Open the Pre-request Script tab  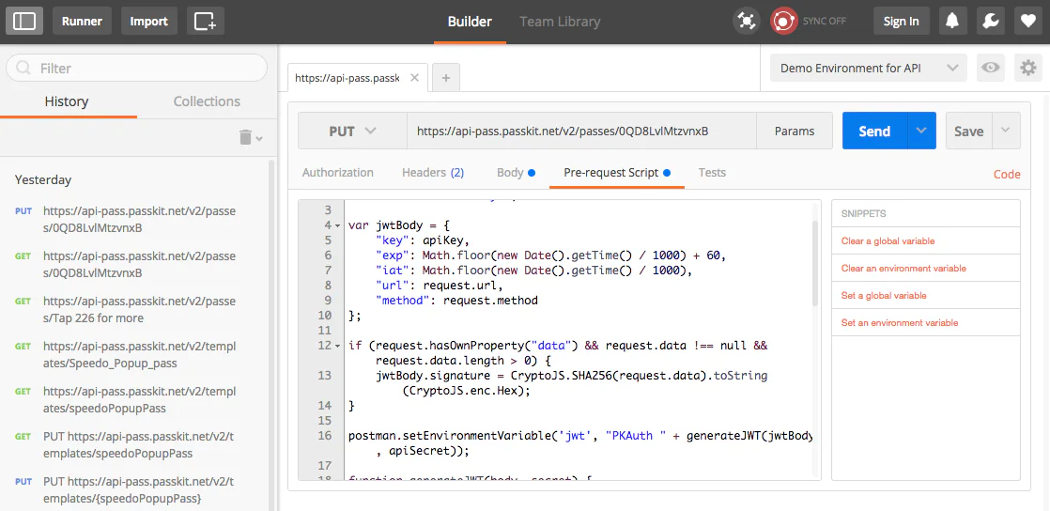pos(617,172)
